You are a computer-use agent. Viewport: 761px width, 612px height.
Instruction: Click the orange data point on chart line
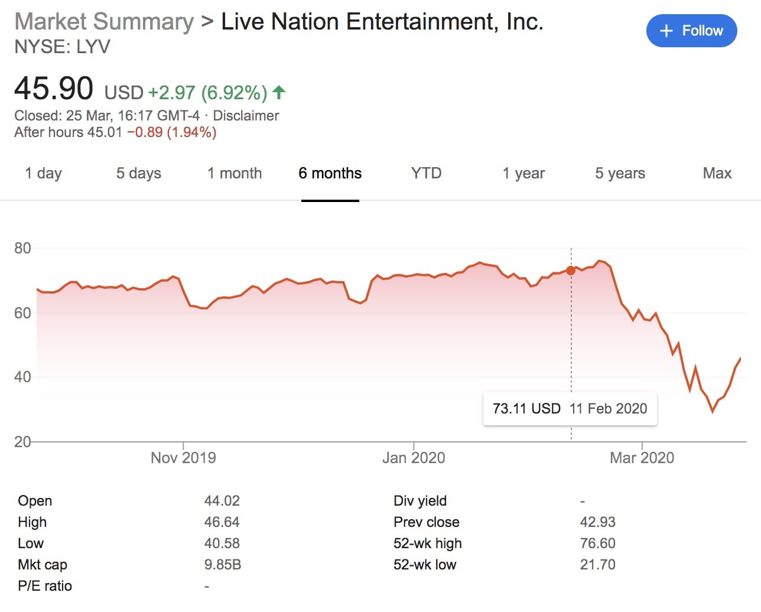(x=571, y=271)
